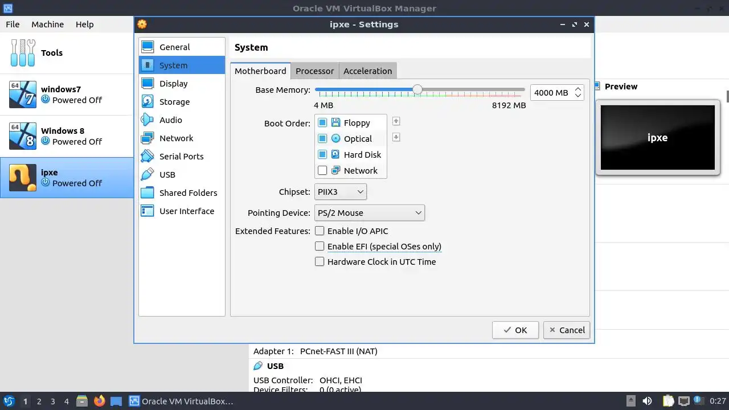The height and width of the screenshot is (410, 729).
Task: Decrease base memory with down arrow
Action: 578,96
